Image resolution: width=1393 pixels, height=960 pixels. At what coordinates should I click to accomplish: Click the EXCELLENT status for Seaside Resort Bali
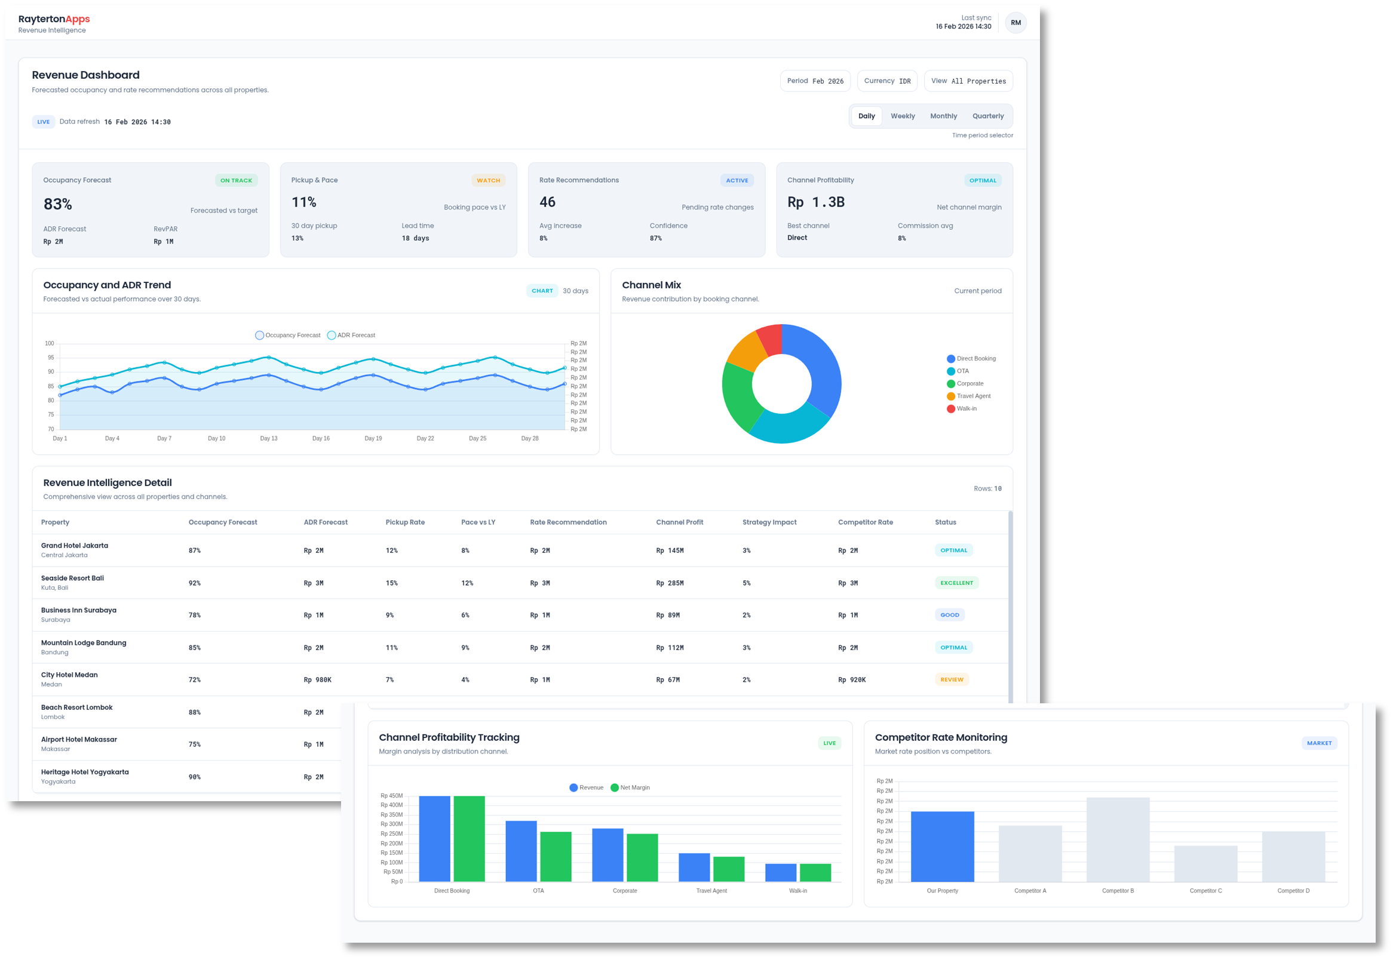tap(956, 582)
